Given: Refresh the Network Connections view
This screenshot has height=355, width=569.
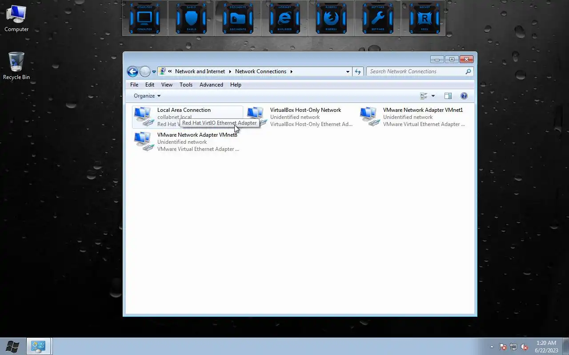Looking at the screenshot, I should (x=358, y=71).
